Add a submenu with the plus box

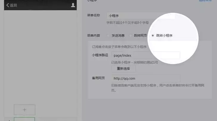point(24,110)
